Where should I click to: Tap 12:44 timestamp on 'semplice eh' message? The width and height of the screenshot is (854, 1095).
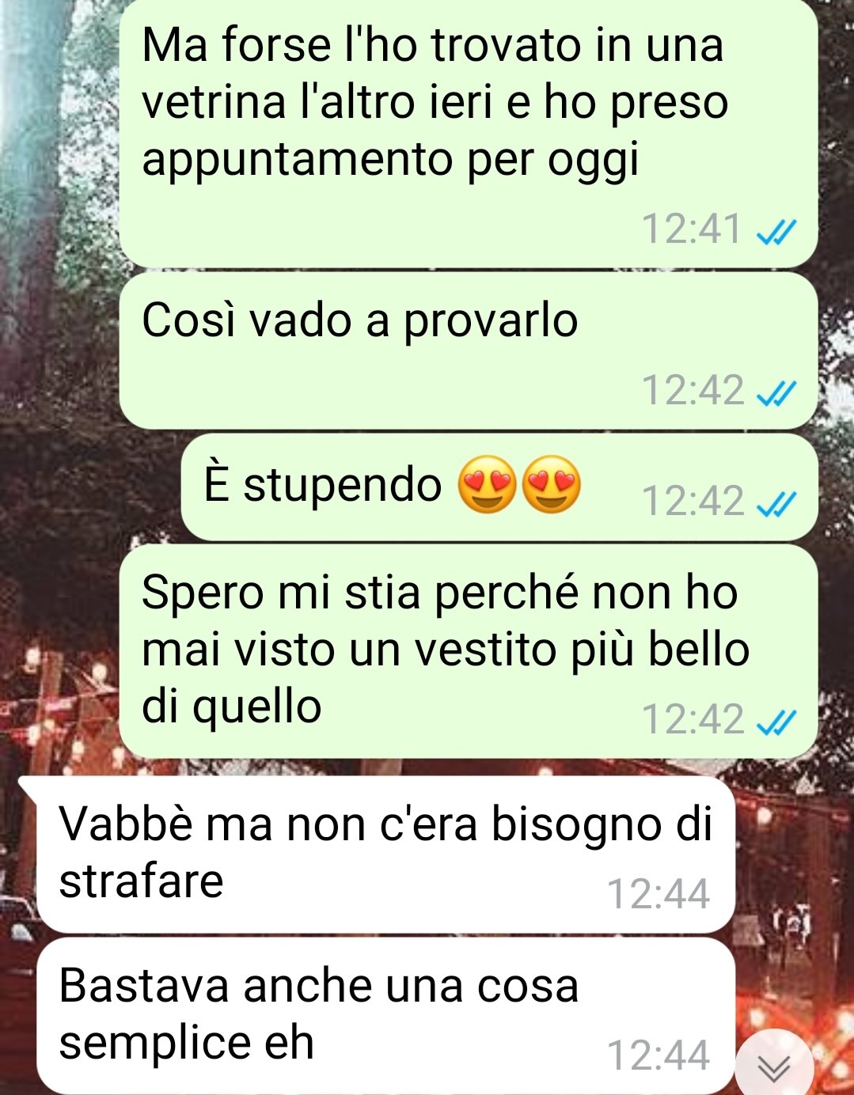[659, 1056]
